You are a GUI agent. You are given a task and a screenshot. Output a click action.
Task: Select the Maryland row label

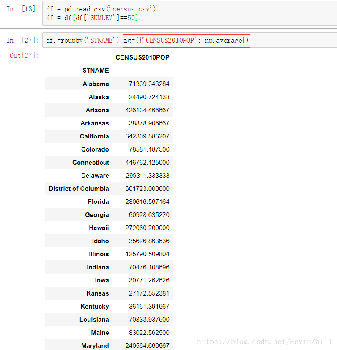pos(95,346)
